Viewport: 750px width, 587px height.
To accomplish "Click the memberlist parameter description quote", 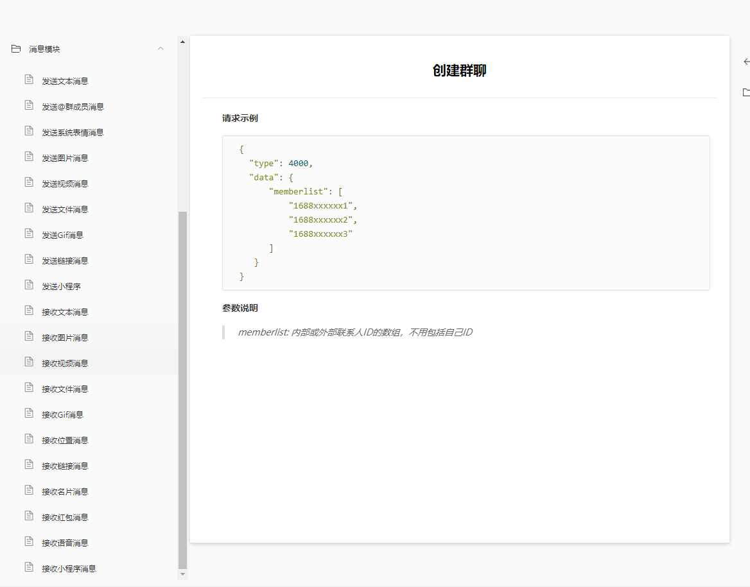I will (x=355, y=332).
